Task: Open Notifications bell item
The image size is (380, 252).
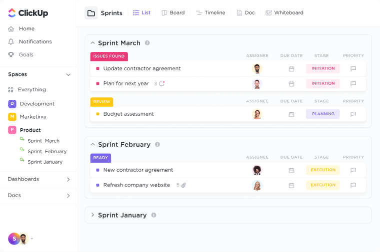Action: 30,41
